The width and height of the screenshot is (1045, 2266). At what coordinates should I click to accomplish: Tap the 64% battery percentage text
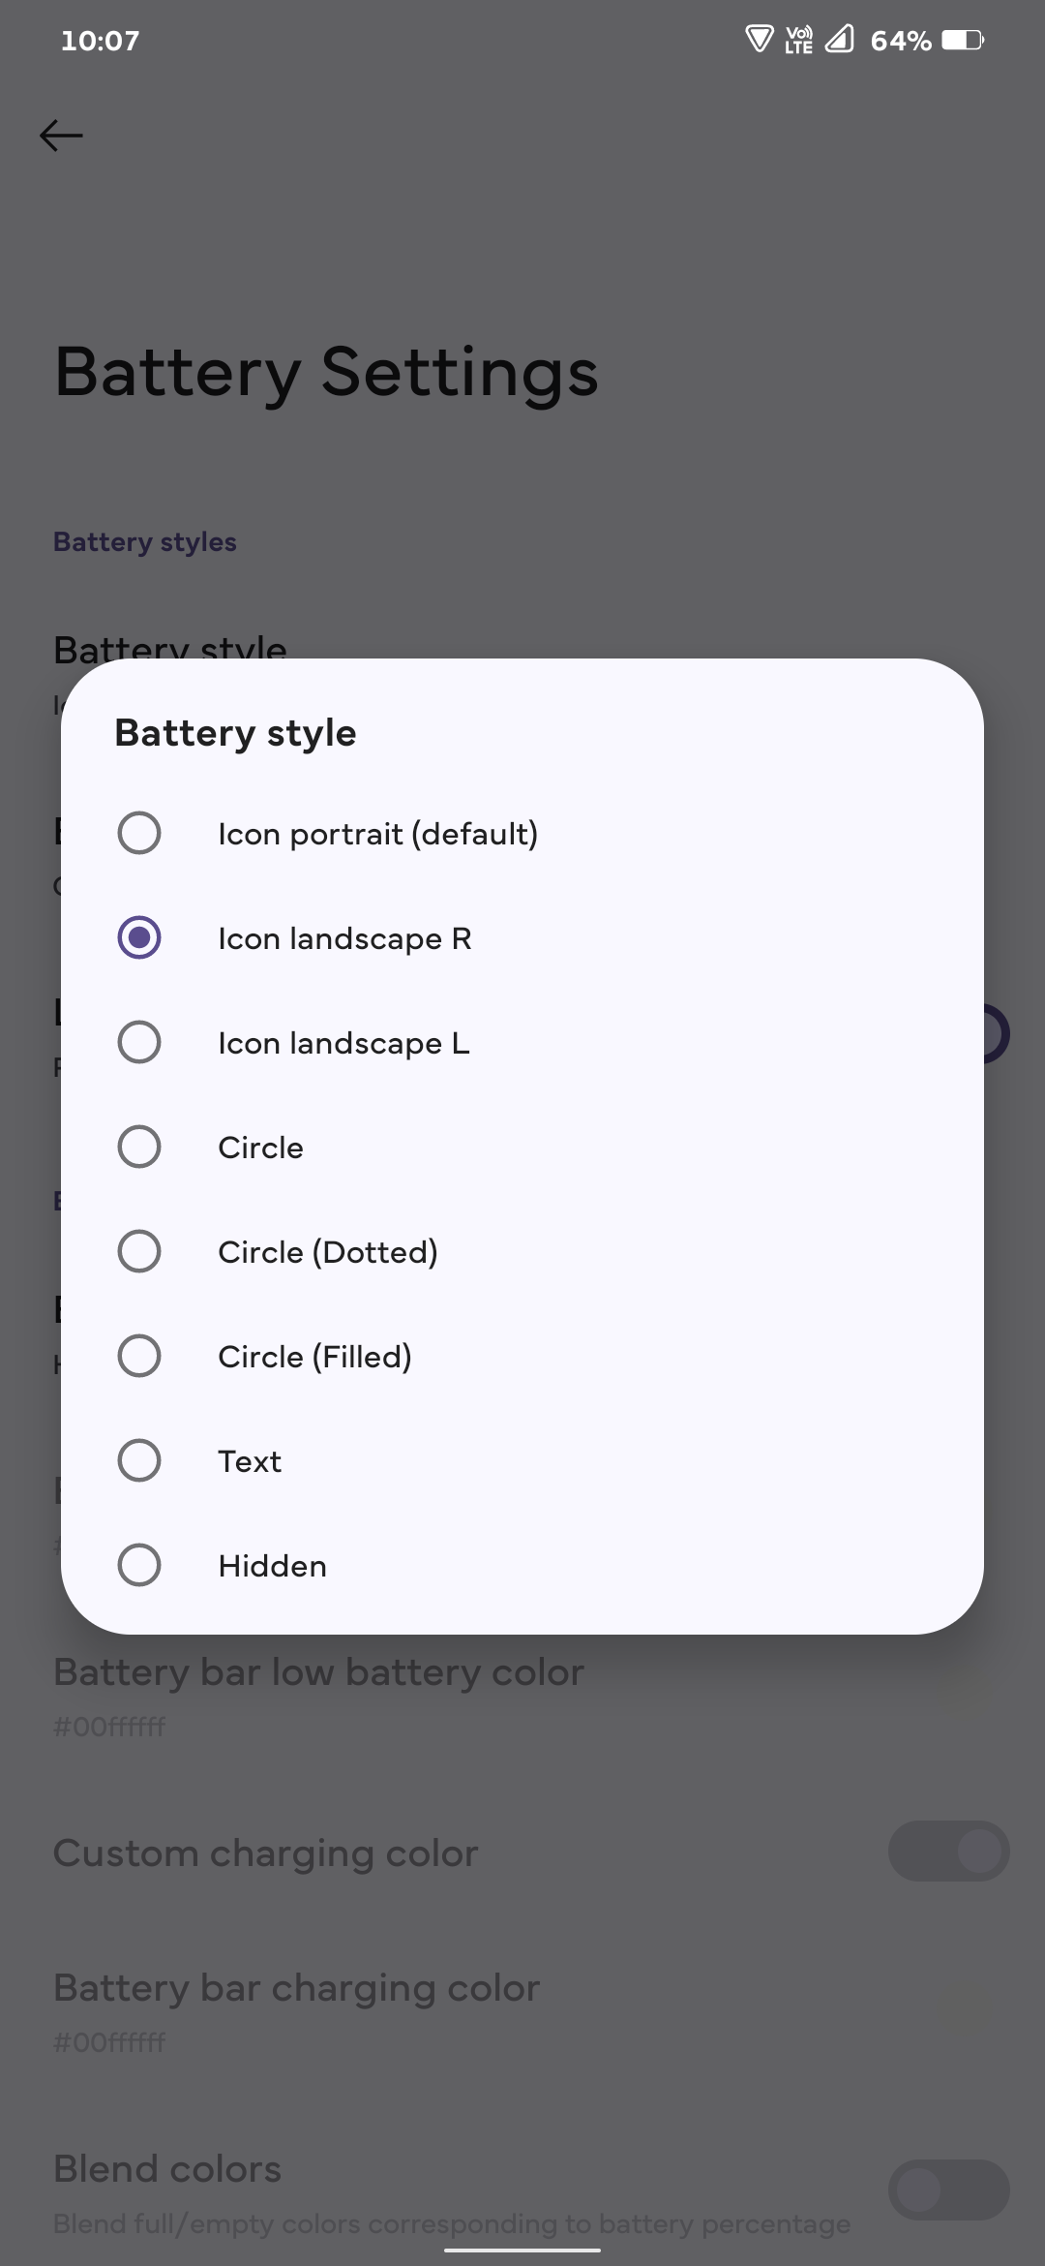[901, 41]
